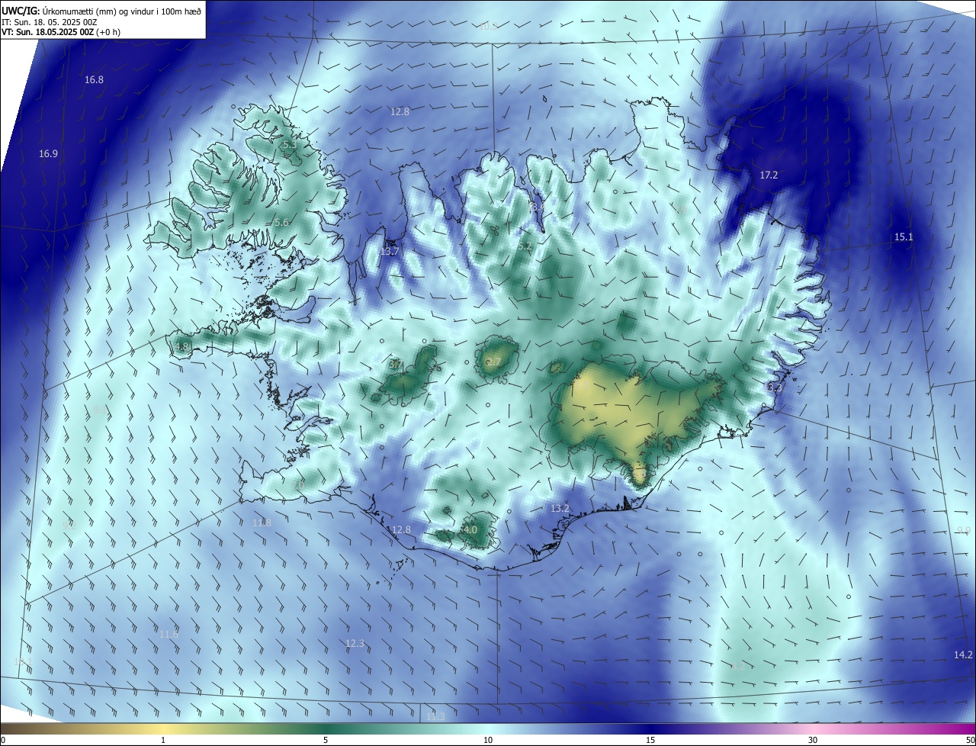Click the 5.6 value label
This screenshot has width=976, height=746.
(x=281, y=222)
